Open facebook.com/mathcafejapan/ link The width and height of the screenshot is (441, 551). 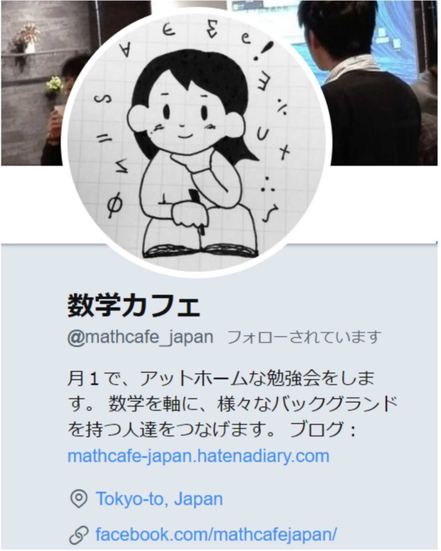click(216, 535)
